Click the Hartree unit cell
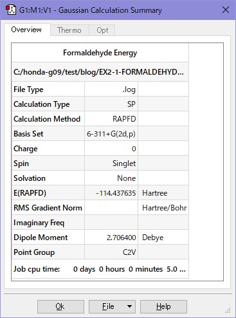Screen dimensions: 236x318 click(163, 193)
